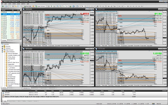This screenshot has width=168, height=105.
Task: Select the Cursor arrow tool
Action: pyautogui.click(x=83, y=6)
